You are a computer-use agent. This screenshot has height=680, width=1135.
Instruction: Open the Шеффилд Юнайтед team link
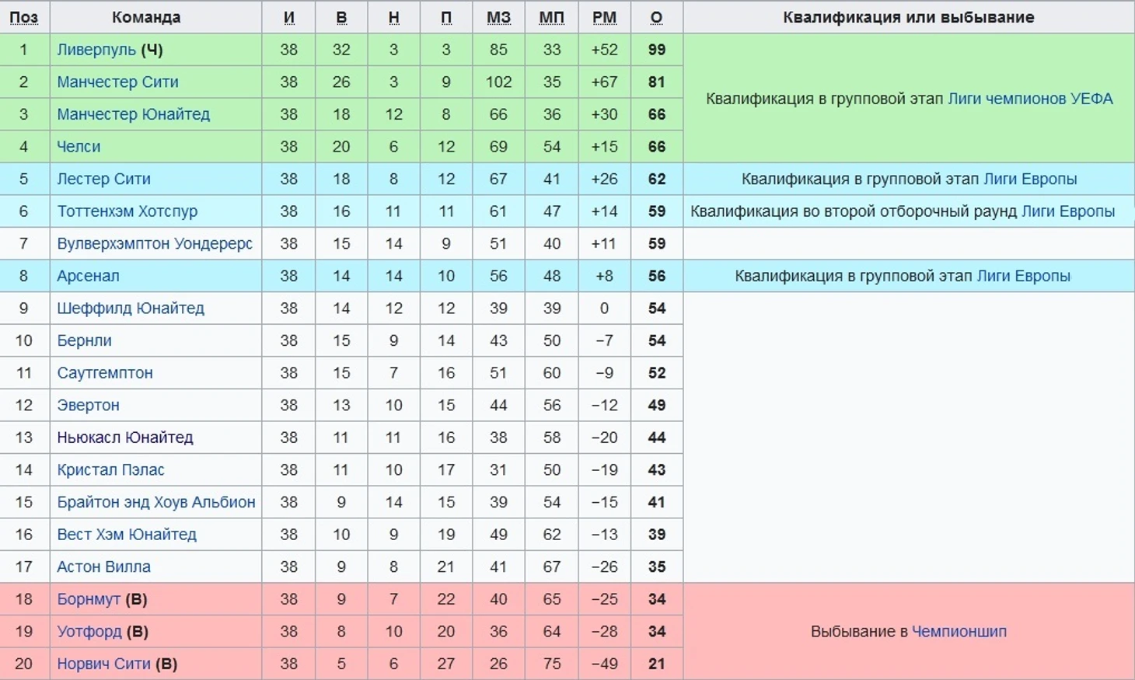[131, 309]
